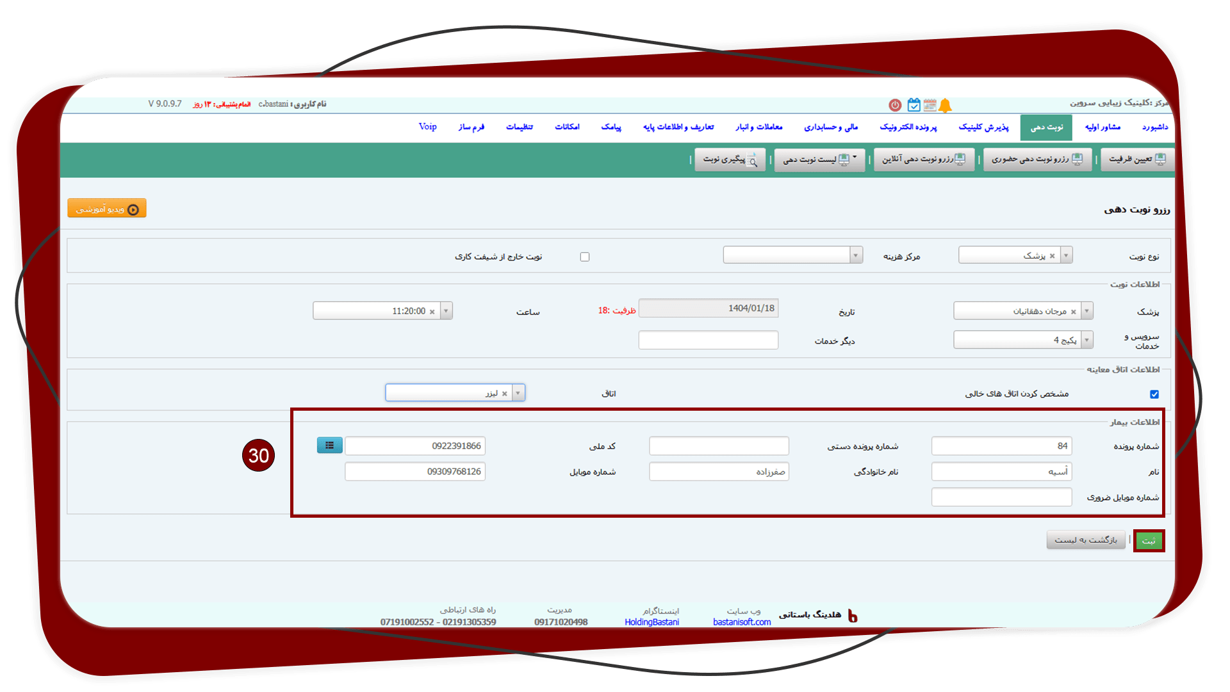Open the Voip menu
The width and height of the screenshot is (1230, 692).
point(427,127)
